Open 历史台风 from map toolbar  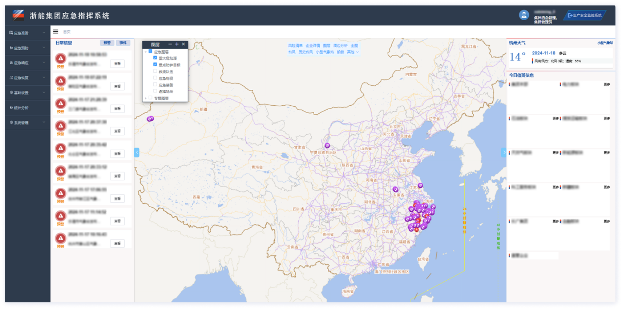click(x=306, y=52)
